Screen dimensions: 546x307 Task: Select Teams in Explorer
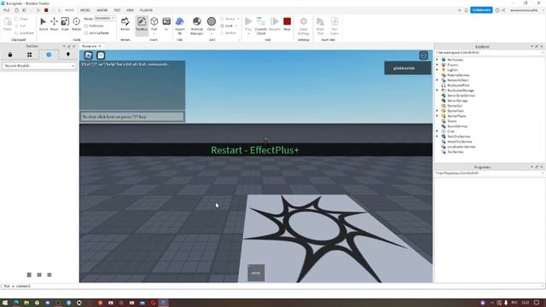(451, 121)
